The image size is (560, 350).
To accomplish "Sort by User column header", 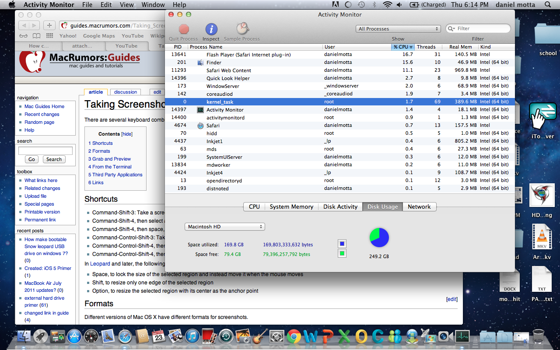I will click(x=357, y=47).
